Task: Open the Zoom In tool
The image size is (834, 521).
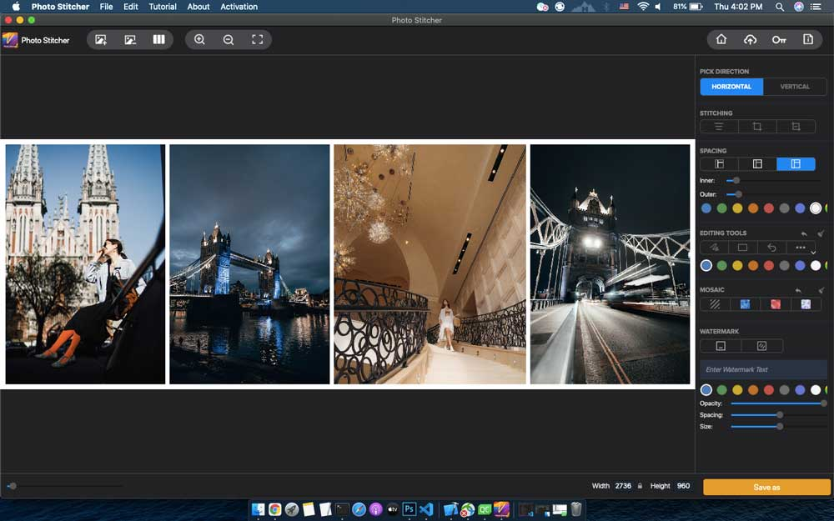Action: 199,39
